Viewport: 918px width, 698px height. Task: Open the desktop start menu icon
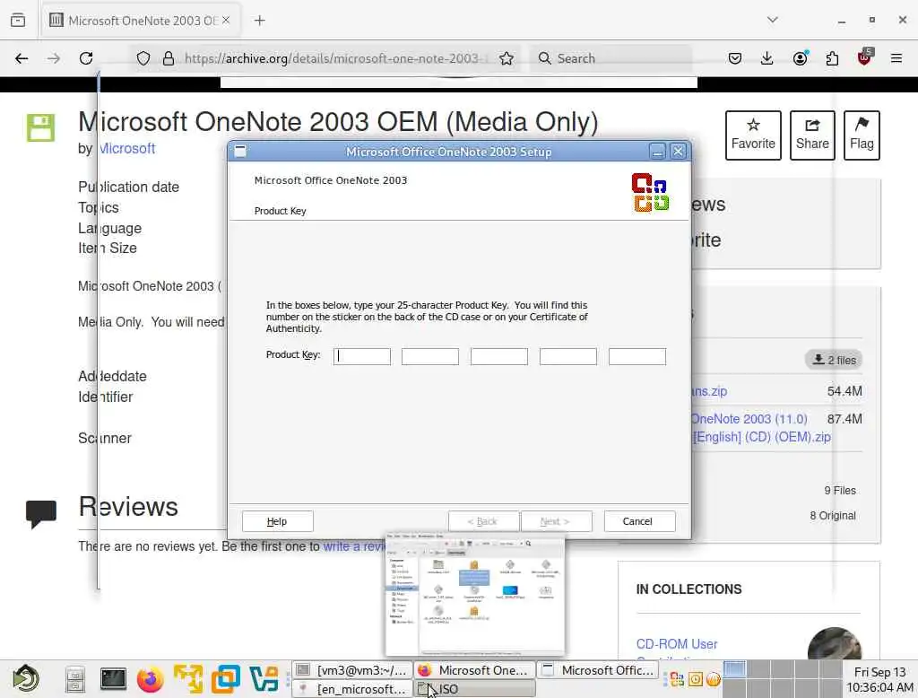coord(26,679)
